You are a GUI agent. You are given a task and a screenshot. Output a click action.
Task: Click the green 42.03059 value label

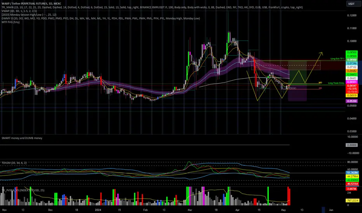click(x=352, y=180)
